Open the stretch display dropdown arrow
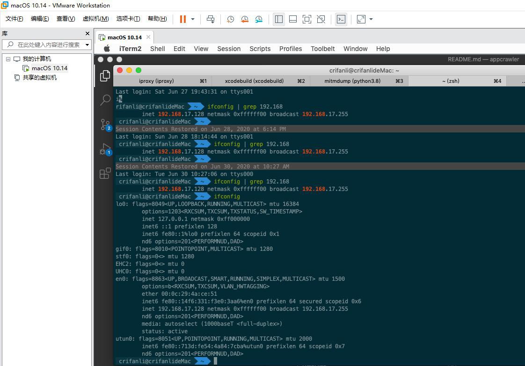The height and width of the screenshot is (366, 525). point(371,19)
